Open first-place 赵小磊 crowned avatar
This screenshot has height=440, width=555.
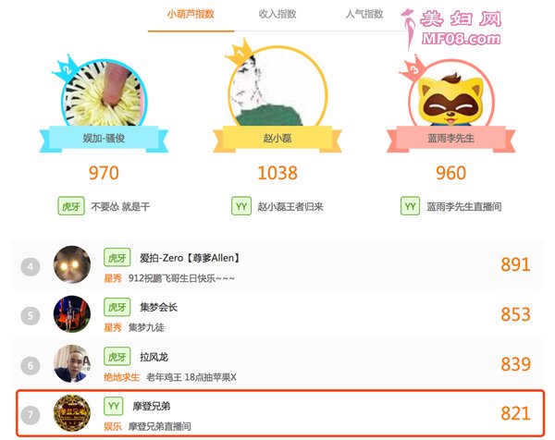point(277,86)
